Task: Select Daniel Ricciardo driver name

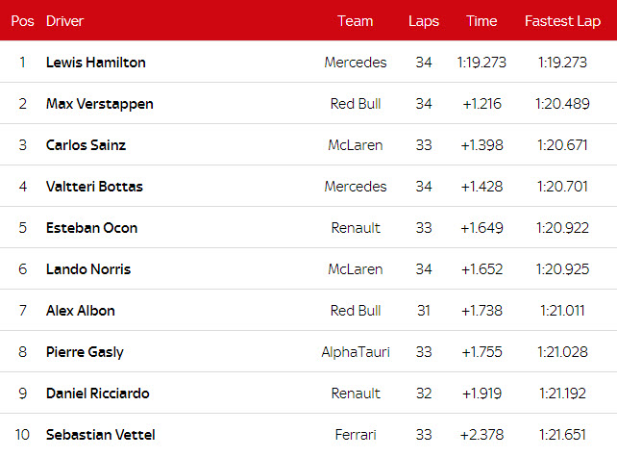Action: pos(98,394)
